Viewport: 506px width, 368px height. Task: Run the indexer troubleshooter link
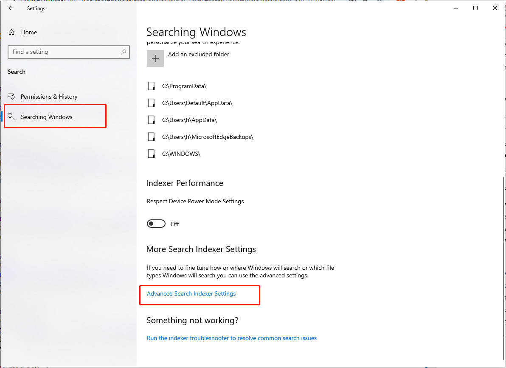point(232,338)
